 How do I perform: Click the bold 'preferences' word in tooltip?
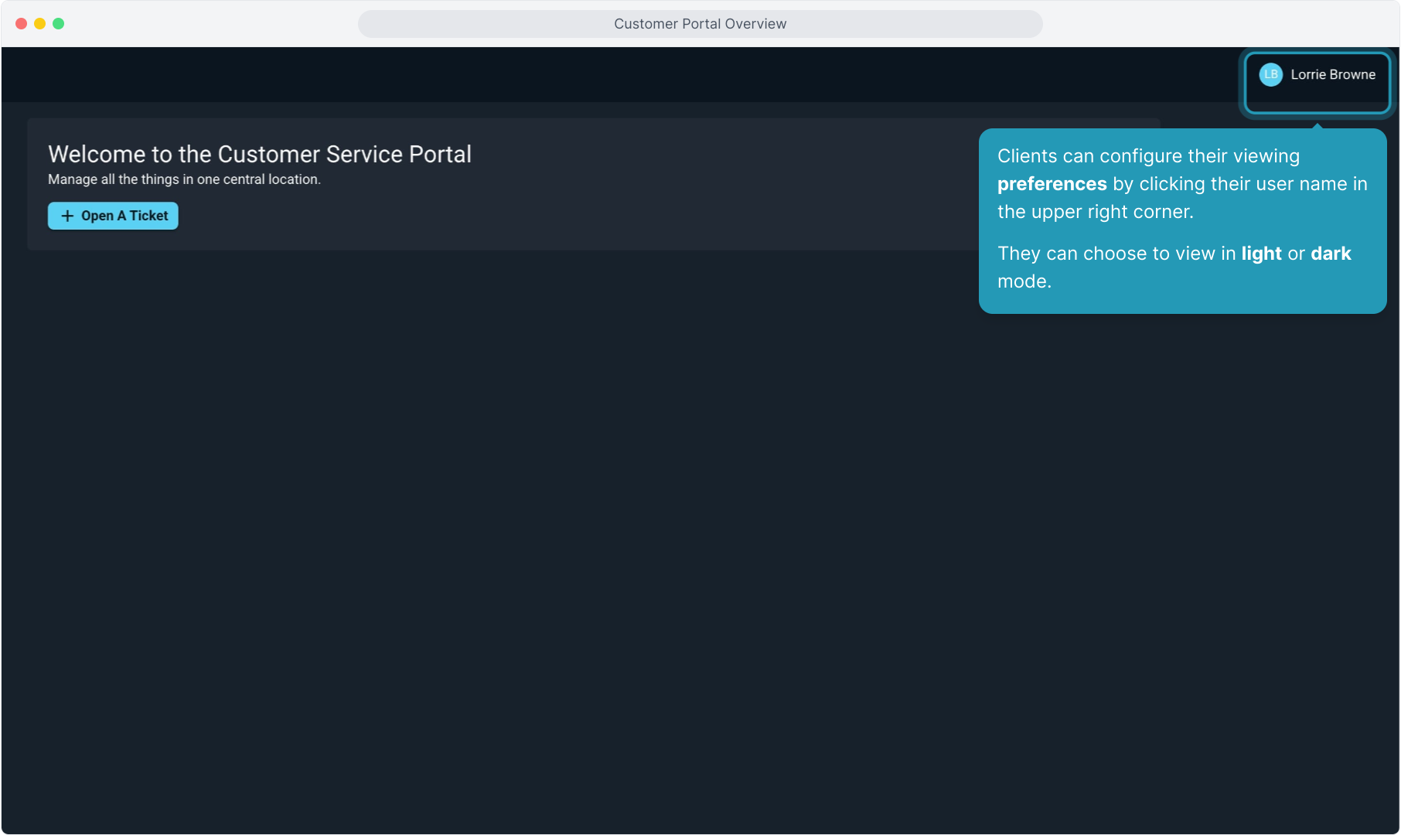(1052, 184)
